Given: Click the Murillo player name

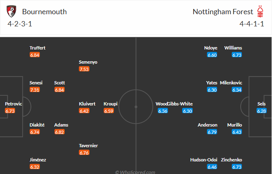Looking at the screenshot, I should [235, 125].
